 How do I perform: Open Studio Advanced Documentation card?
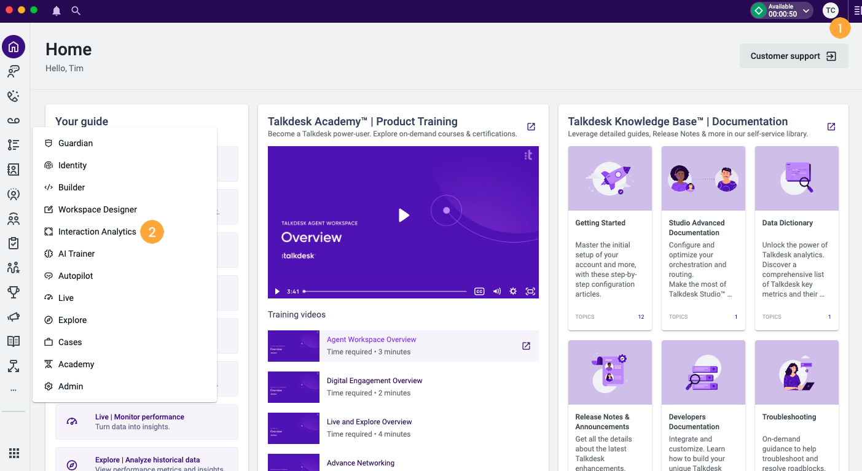click(703, 238)
